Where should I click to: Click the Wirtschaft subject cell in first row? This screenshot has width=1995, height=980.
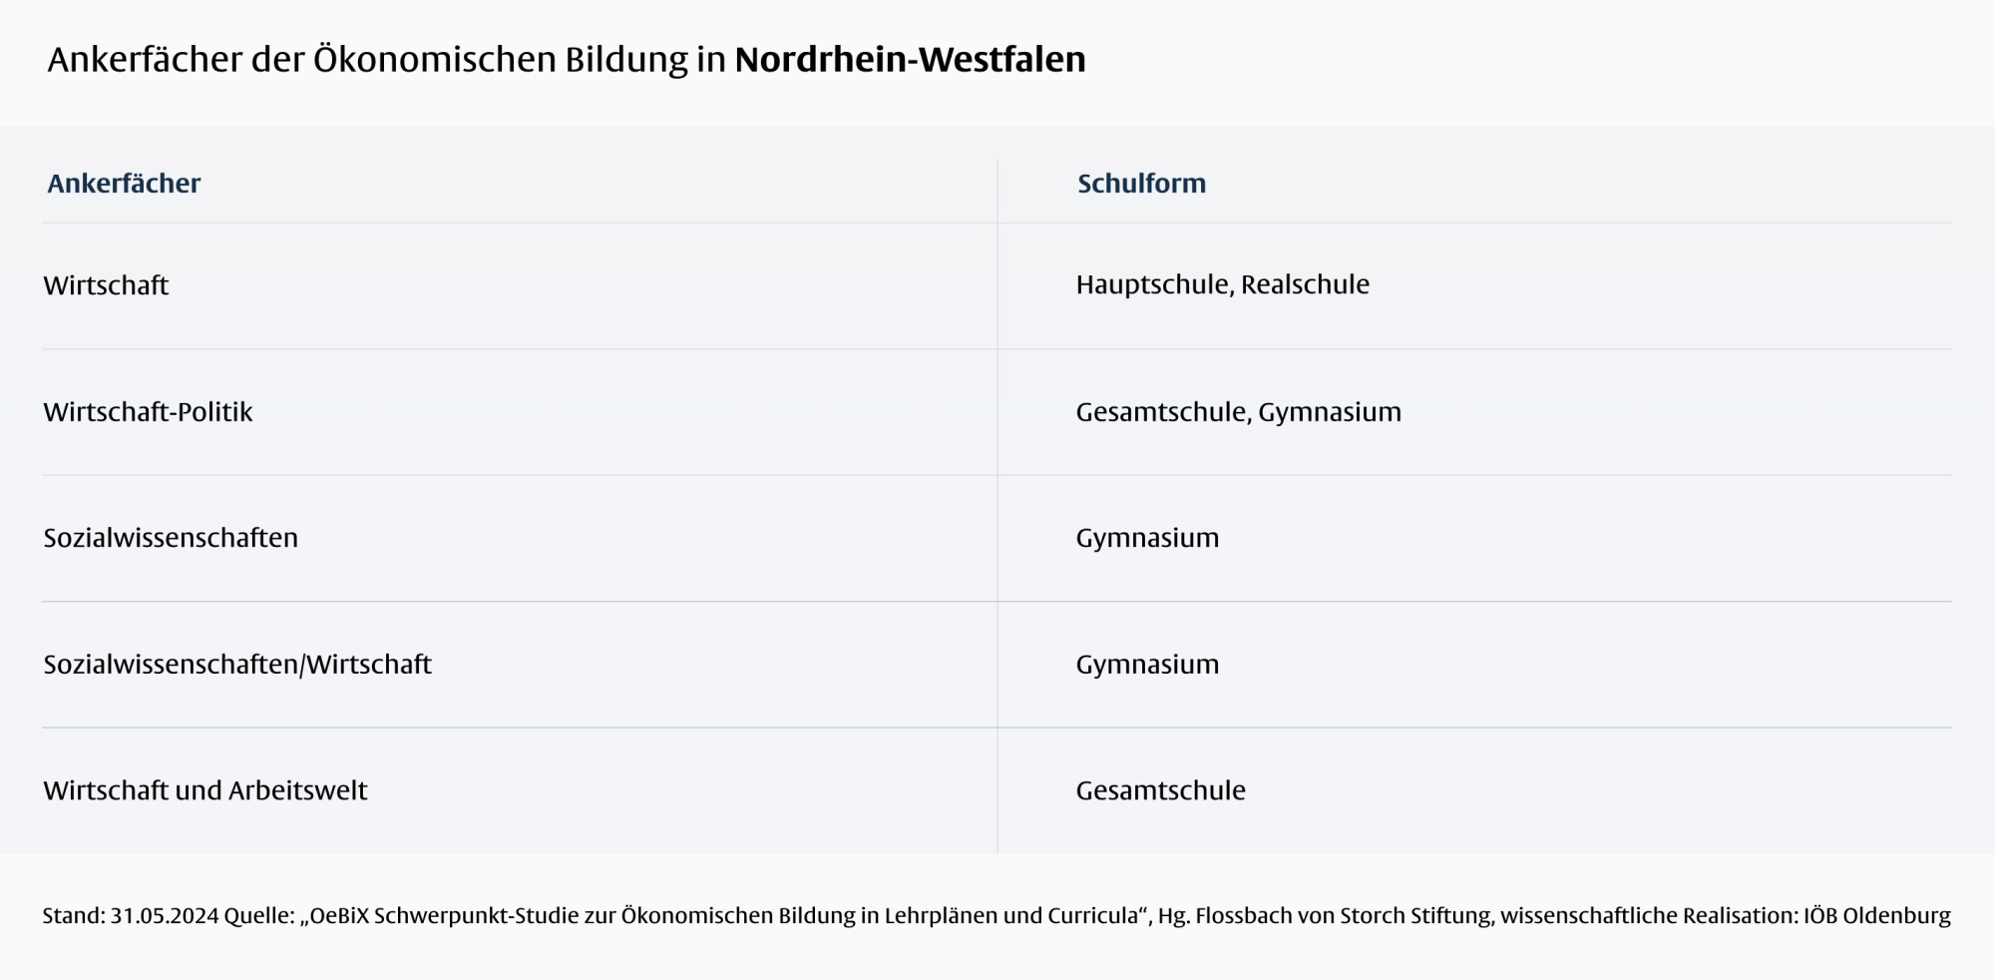(x=106, y=285)
